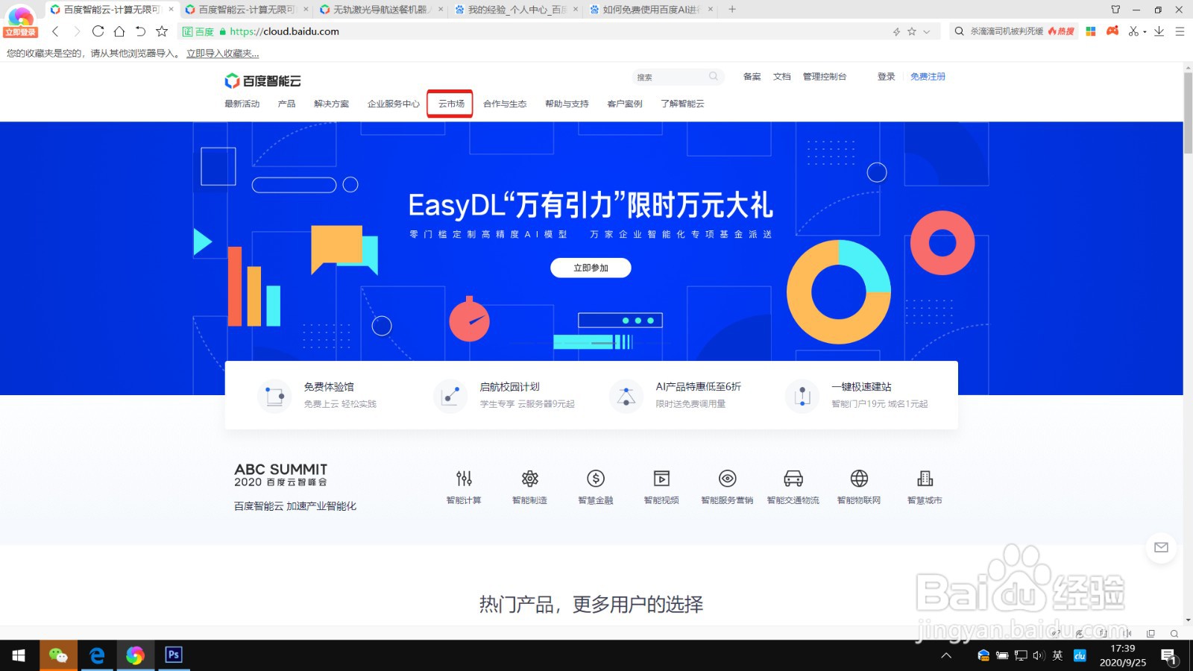Open WeChat from the taskbar
The image size is (1193, 671).
click(x=58, y=655)
